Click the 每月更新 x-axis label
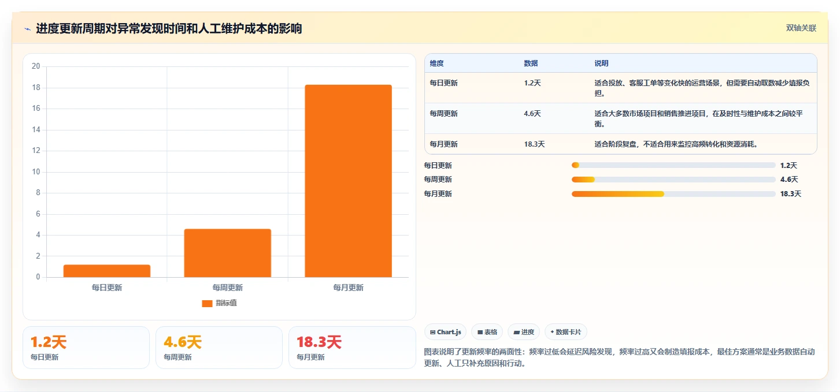 pos(348,288)
